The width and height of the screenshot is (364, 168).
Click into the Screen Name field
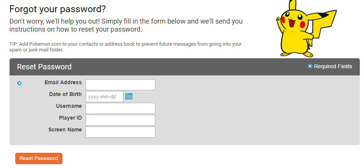tap(120, 132)
